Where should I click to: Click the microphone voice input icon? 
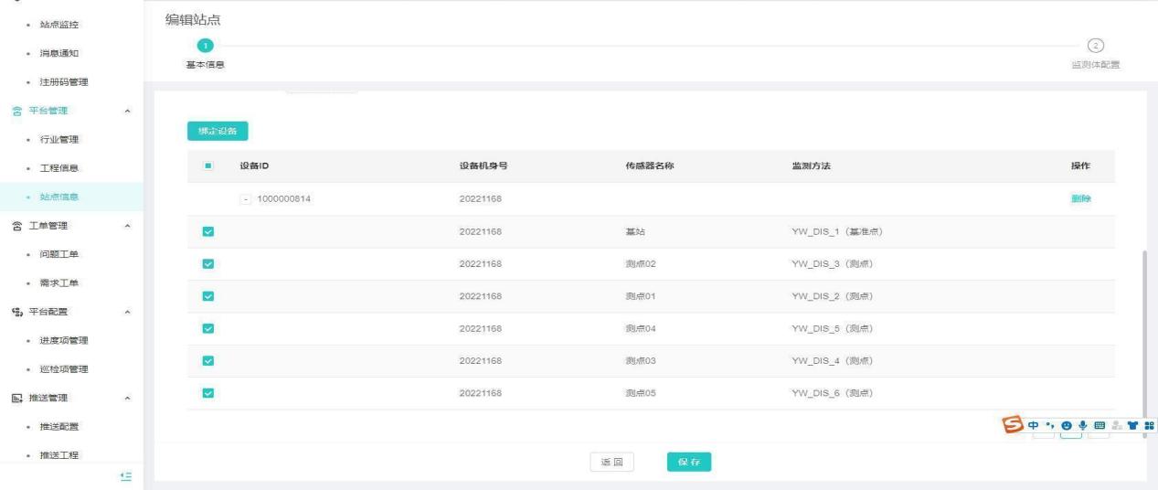click(x=1083, y=424)
